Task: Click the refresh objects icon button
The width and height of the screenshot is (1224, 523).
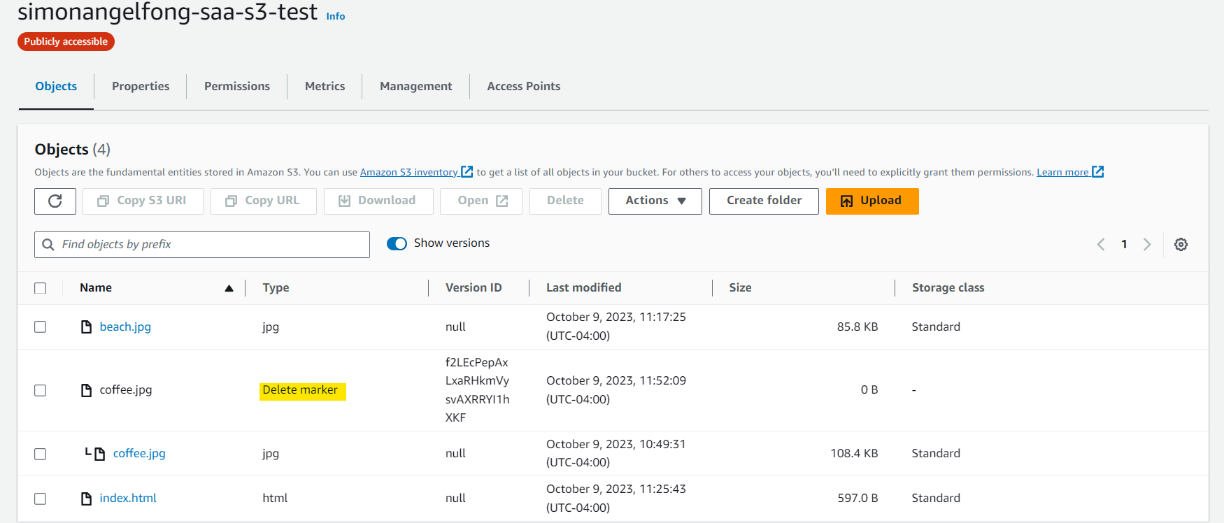Action: click(55, 201)
